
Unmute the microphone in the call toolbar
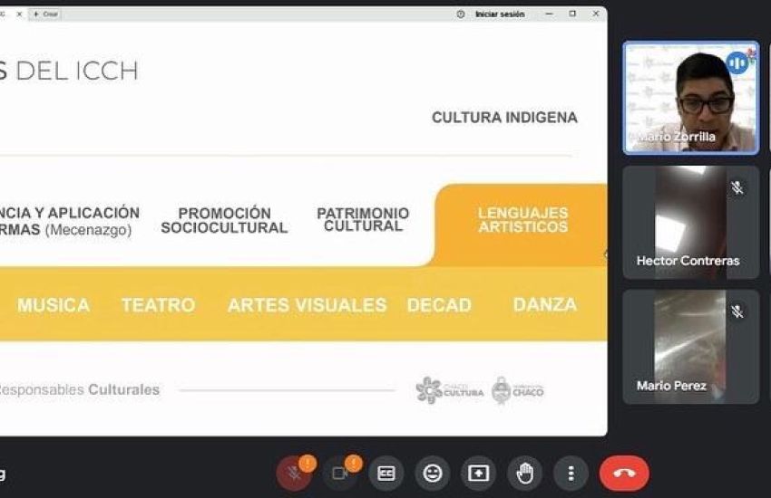[294, 474]
